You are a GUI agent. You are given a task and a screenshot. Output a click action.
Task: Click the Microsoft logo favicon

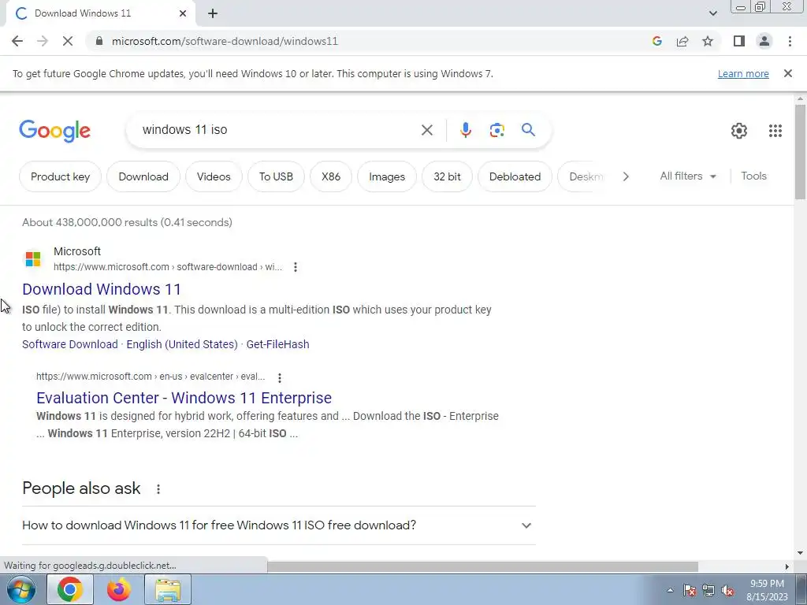click(x=33, y=258)
